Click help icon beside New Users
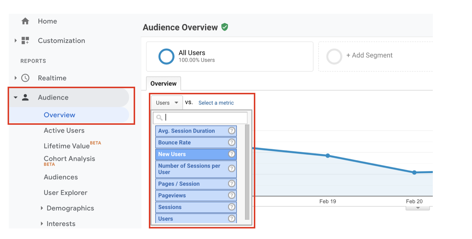The image size is (472, 239). (232, 154)
